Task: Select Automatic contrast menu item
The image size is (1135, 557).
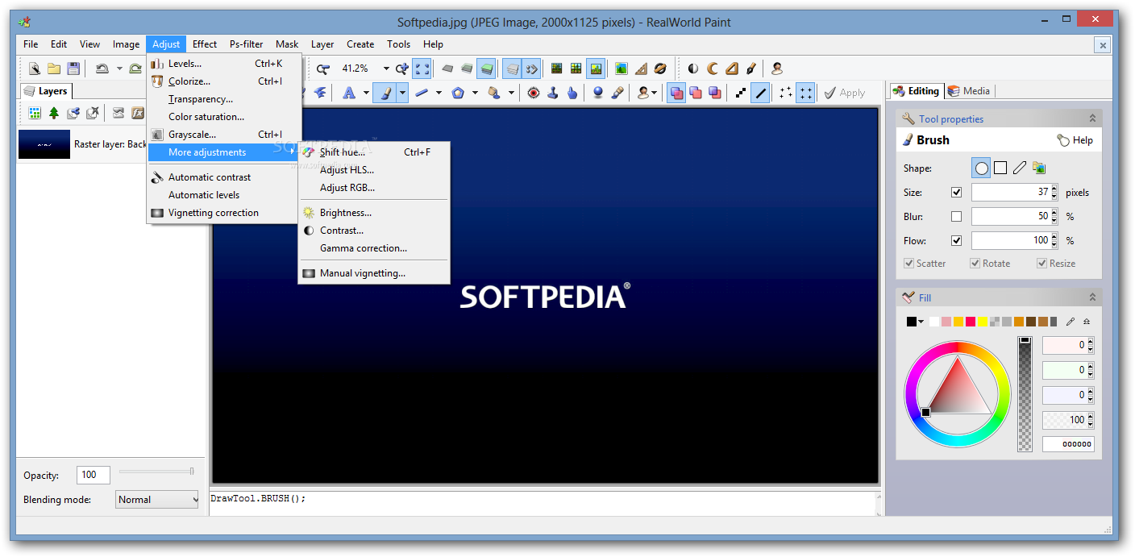Action: pos(224,177)
